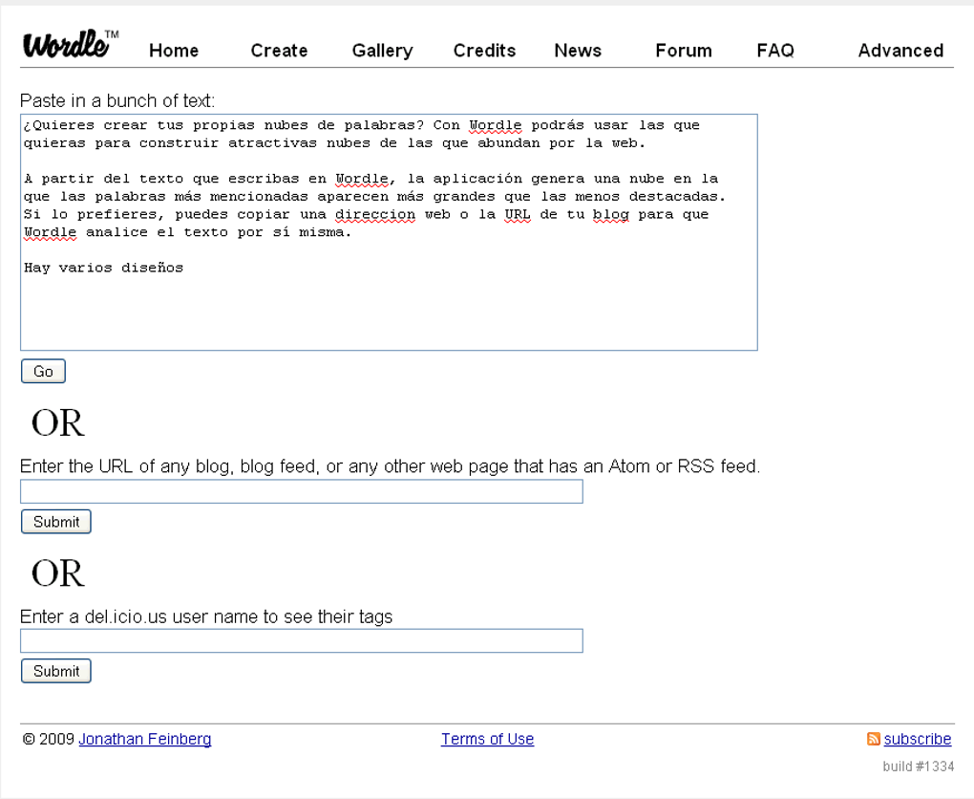Open the News section
Image resolution: width=974 pixels, height=799 pixels.
(578, 51)
